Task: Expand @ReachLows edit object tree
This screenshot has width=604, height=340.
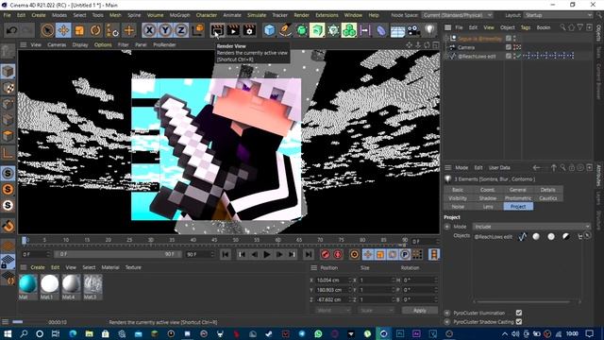Action: coord(446,57)
